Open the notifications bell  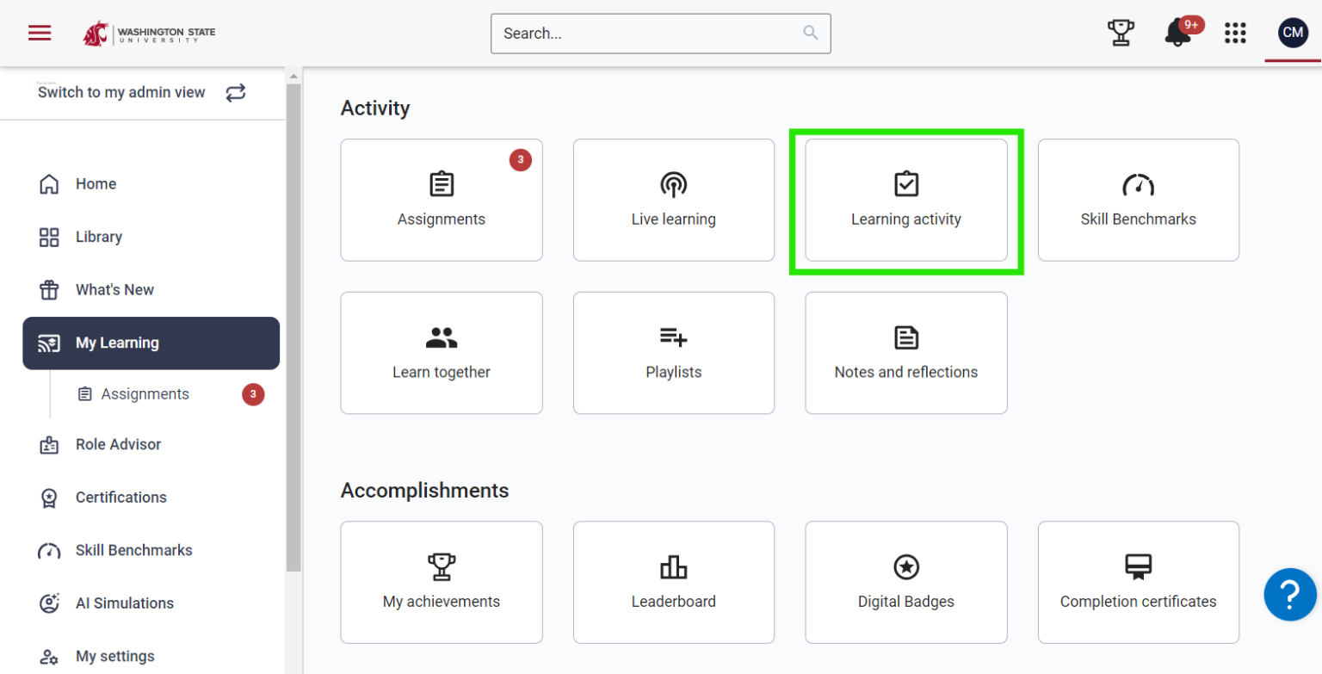point(1177,34)
